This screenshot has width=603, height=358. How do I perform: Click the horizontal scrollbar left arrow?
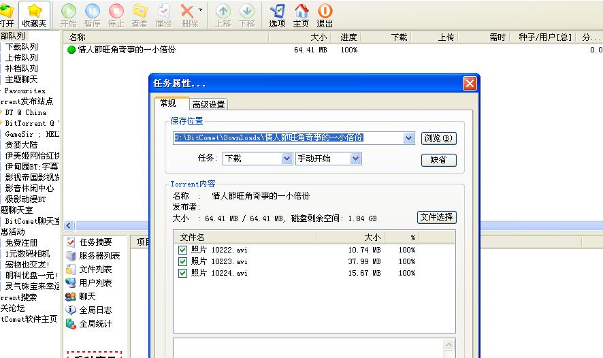pos(68,225)
